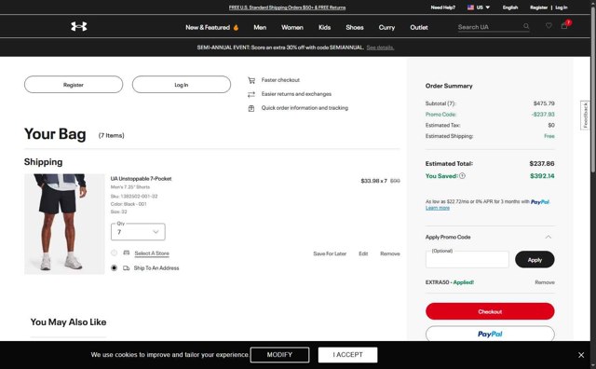
Task: Open the search magnifier icon
Action: [x=526, y=26]
